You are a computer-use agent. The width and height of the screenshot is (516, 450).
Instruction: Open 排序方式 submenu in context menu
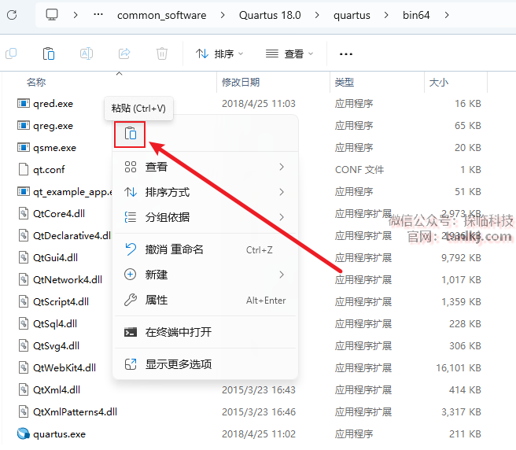click(205, 192)
